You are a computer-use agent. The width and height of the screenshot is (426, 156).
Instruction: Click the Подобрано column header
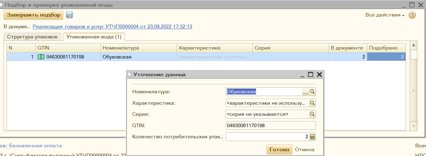click(x=386, y=48)
